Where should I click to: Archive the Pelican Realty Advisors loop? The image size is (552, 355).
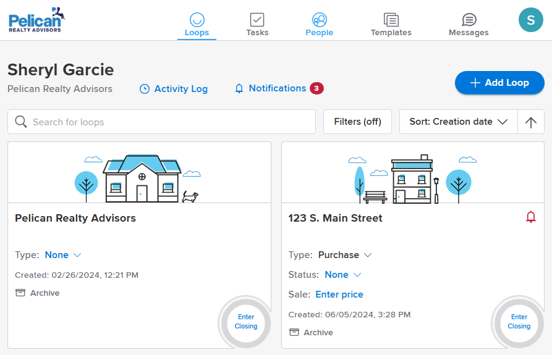(38, 293)
